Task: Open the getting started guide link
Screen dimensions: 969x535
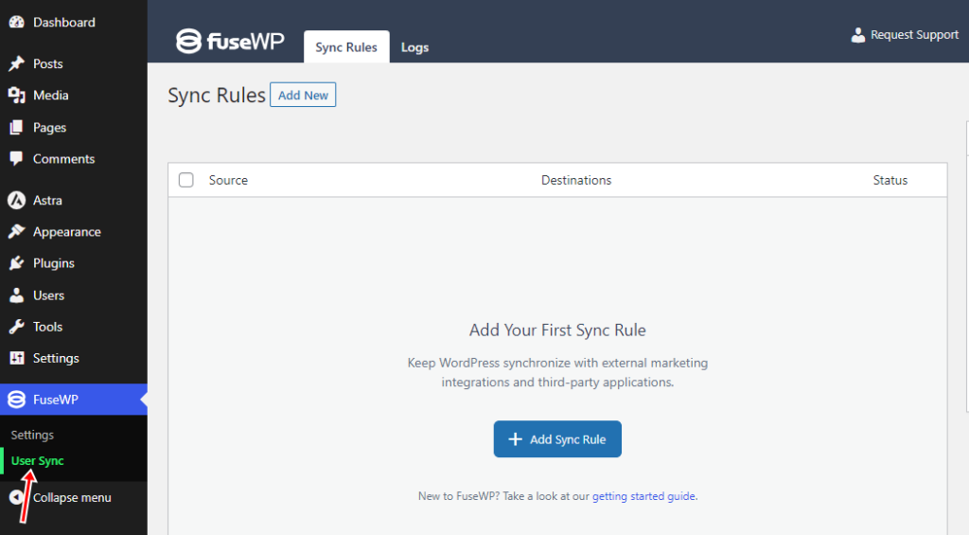Action: click(x=643, y=496)
